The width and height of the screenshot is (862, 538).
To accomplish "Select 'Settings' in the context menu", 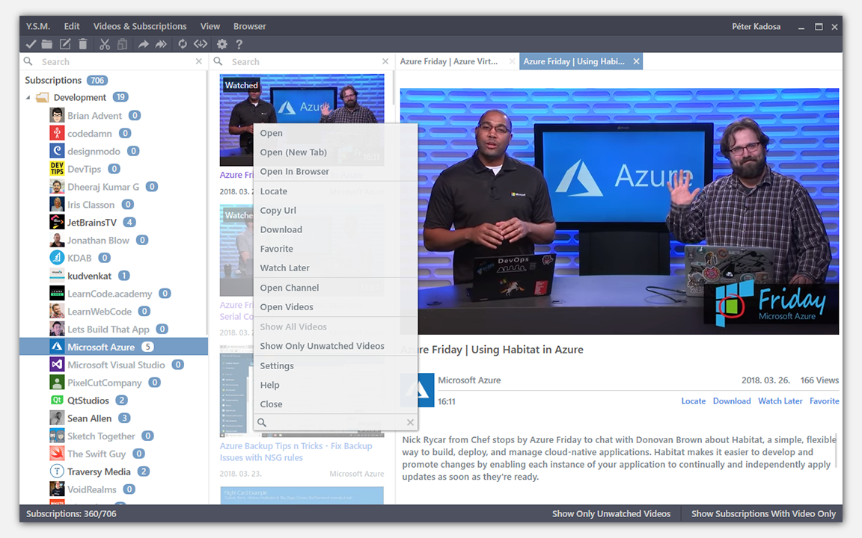I will 335,365.
